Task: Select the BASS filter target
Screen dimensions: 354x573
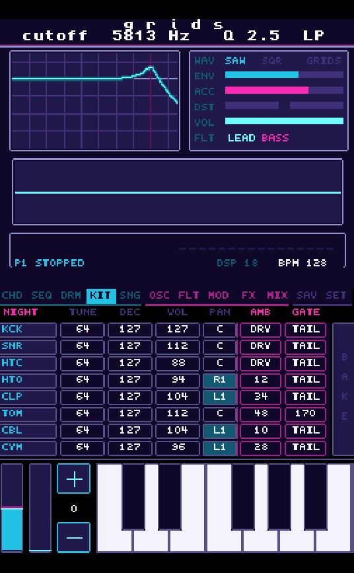Action: pos(275,138)
